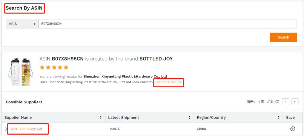304x136 pixels.
Task: Click the 11/26/17 shipment date cell
Action: 114,129
